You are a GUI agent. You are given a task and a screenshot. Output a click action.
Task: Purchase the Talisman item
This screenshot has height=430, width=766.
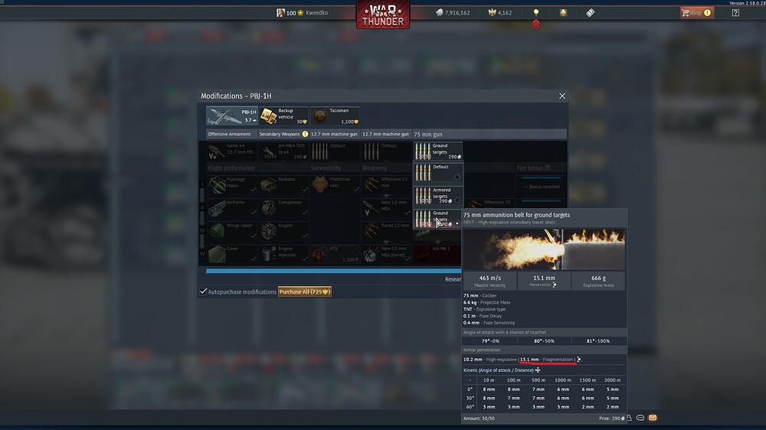(x=335, y=116)
